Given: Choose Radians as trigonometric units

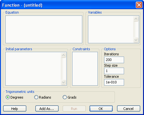Looking at the screenshot, I should (36, 97).
